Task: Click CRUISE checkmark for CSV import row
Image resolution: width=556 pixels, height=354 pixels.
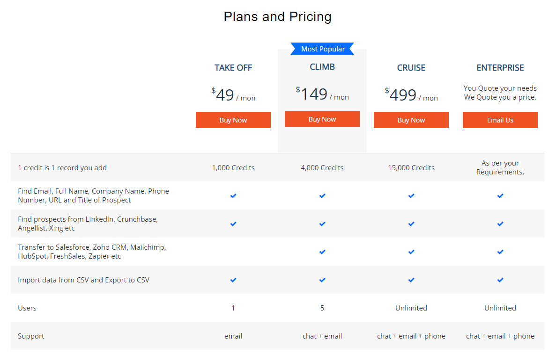Action: click(x=411, y=280)
